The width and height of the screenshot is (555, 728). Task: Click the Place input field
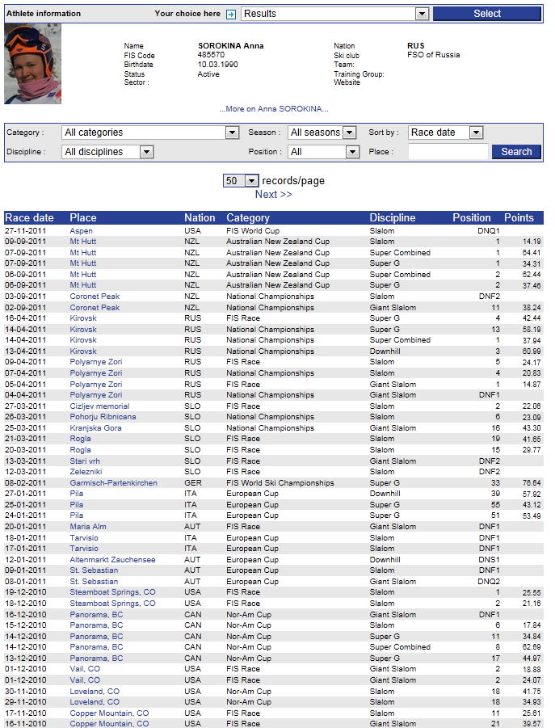click(x=448, y=152)
